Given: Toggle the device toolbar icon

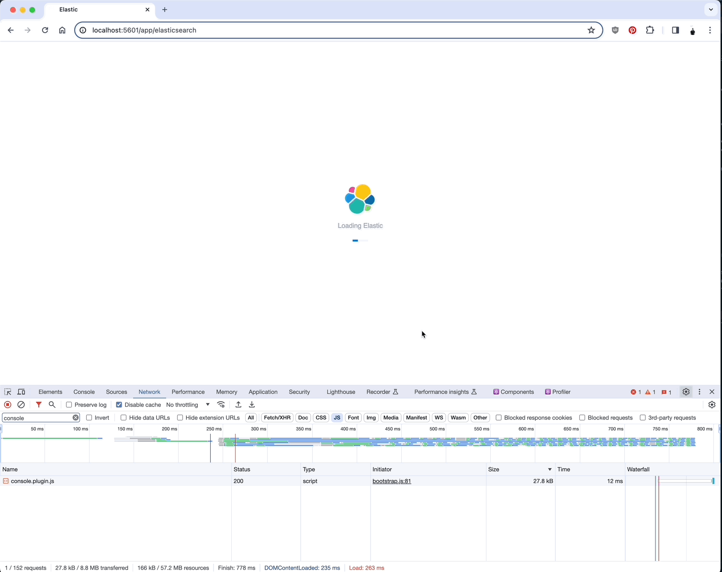Looking at the screenshot, I should (21, 392).
